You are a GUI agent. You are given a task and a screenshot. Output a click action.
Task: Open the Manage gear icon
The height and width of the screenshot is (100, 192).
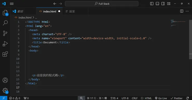coord(5,91)
